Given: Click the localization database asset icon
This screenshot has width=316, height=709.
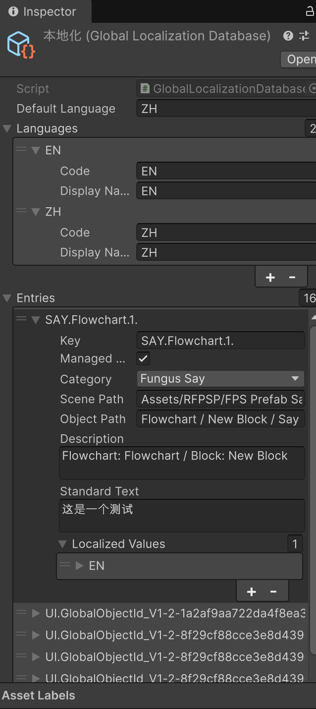Looking at the screenshot, I should pyautogui.click(x=21, y=44).
